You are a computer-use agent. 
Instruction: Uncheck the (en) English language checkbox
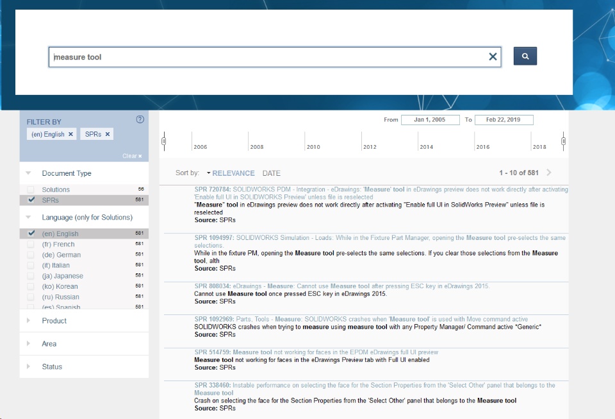tap(31, 234)
